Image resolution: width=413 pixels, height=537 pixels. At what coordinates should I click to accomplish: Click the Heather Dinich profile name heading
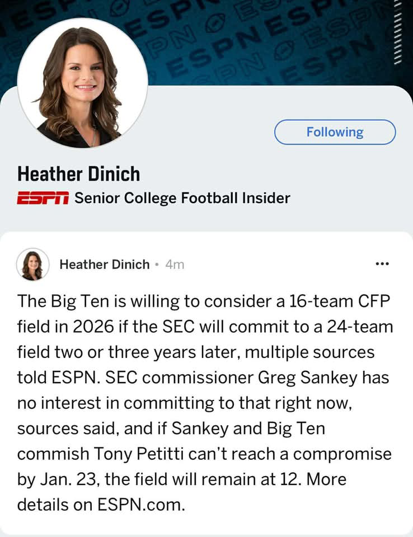tap(78, 173)
